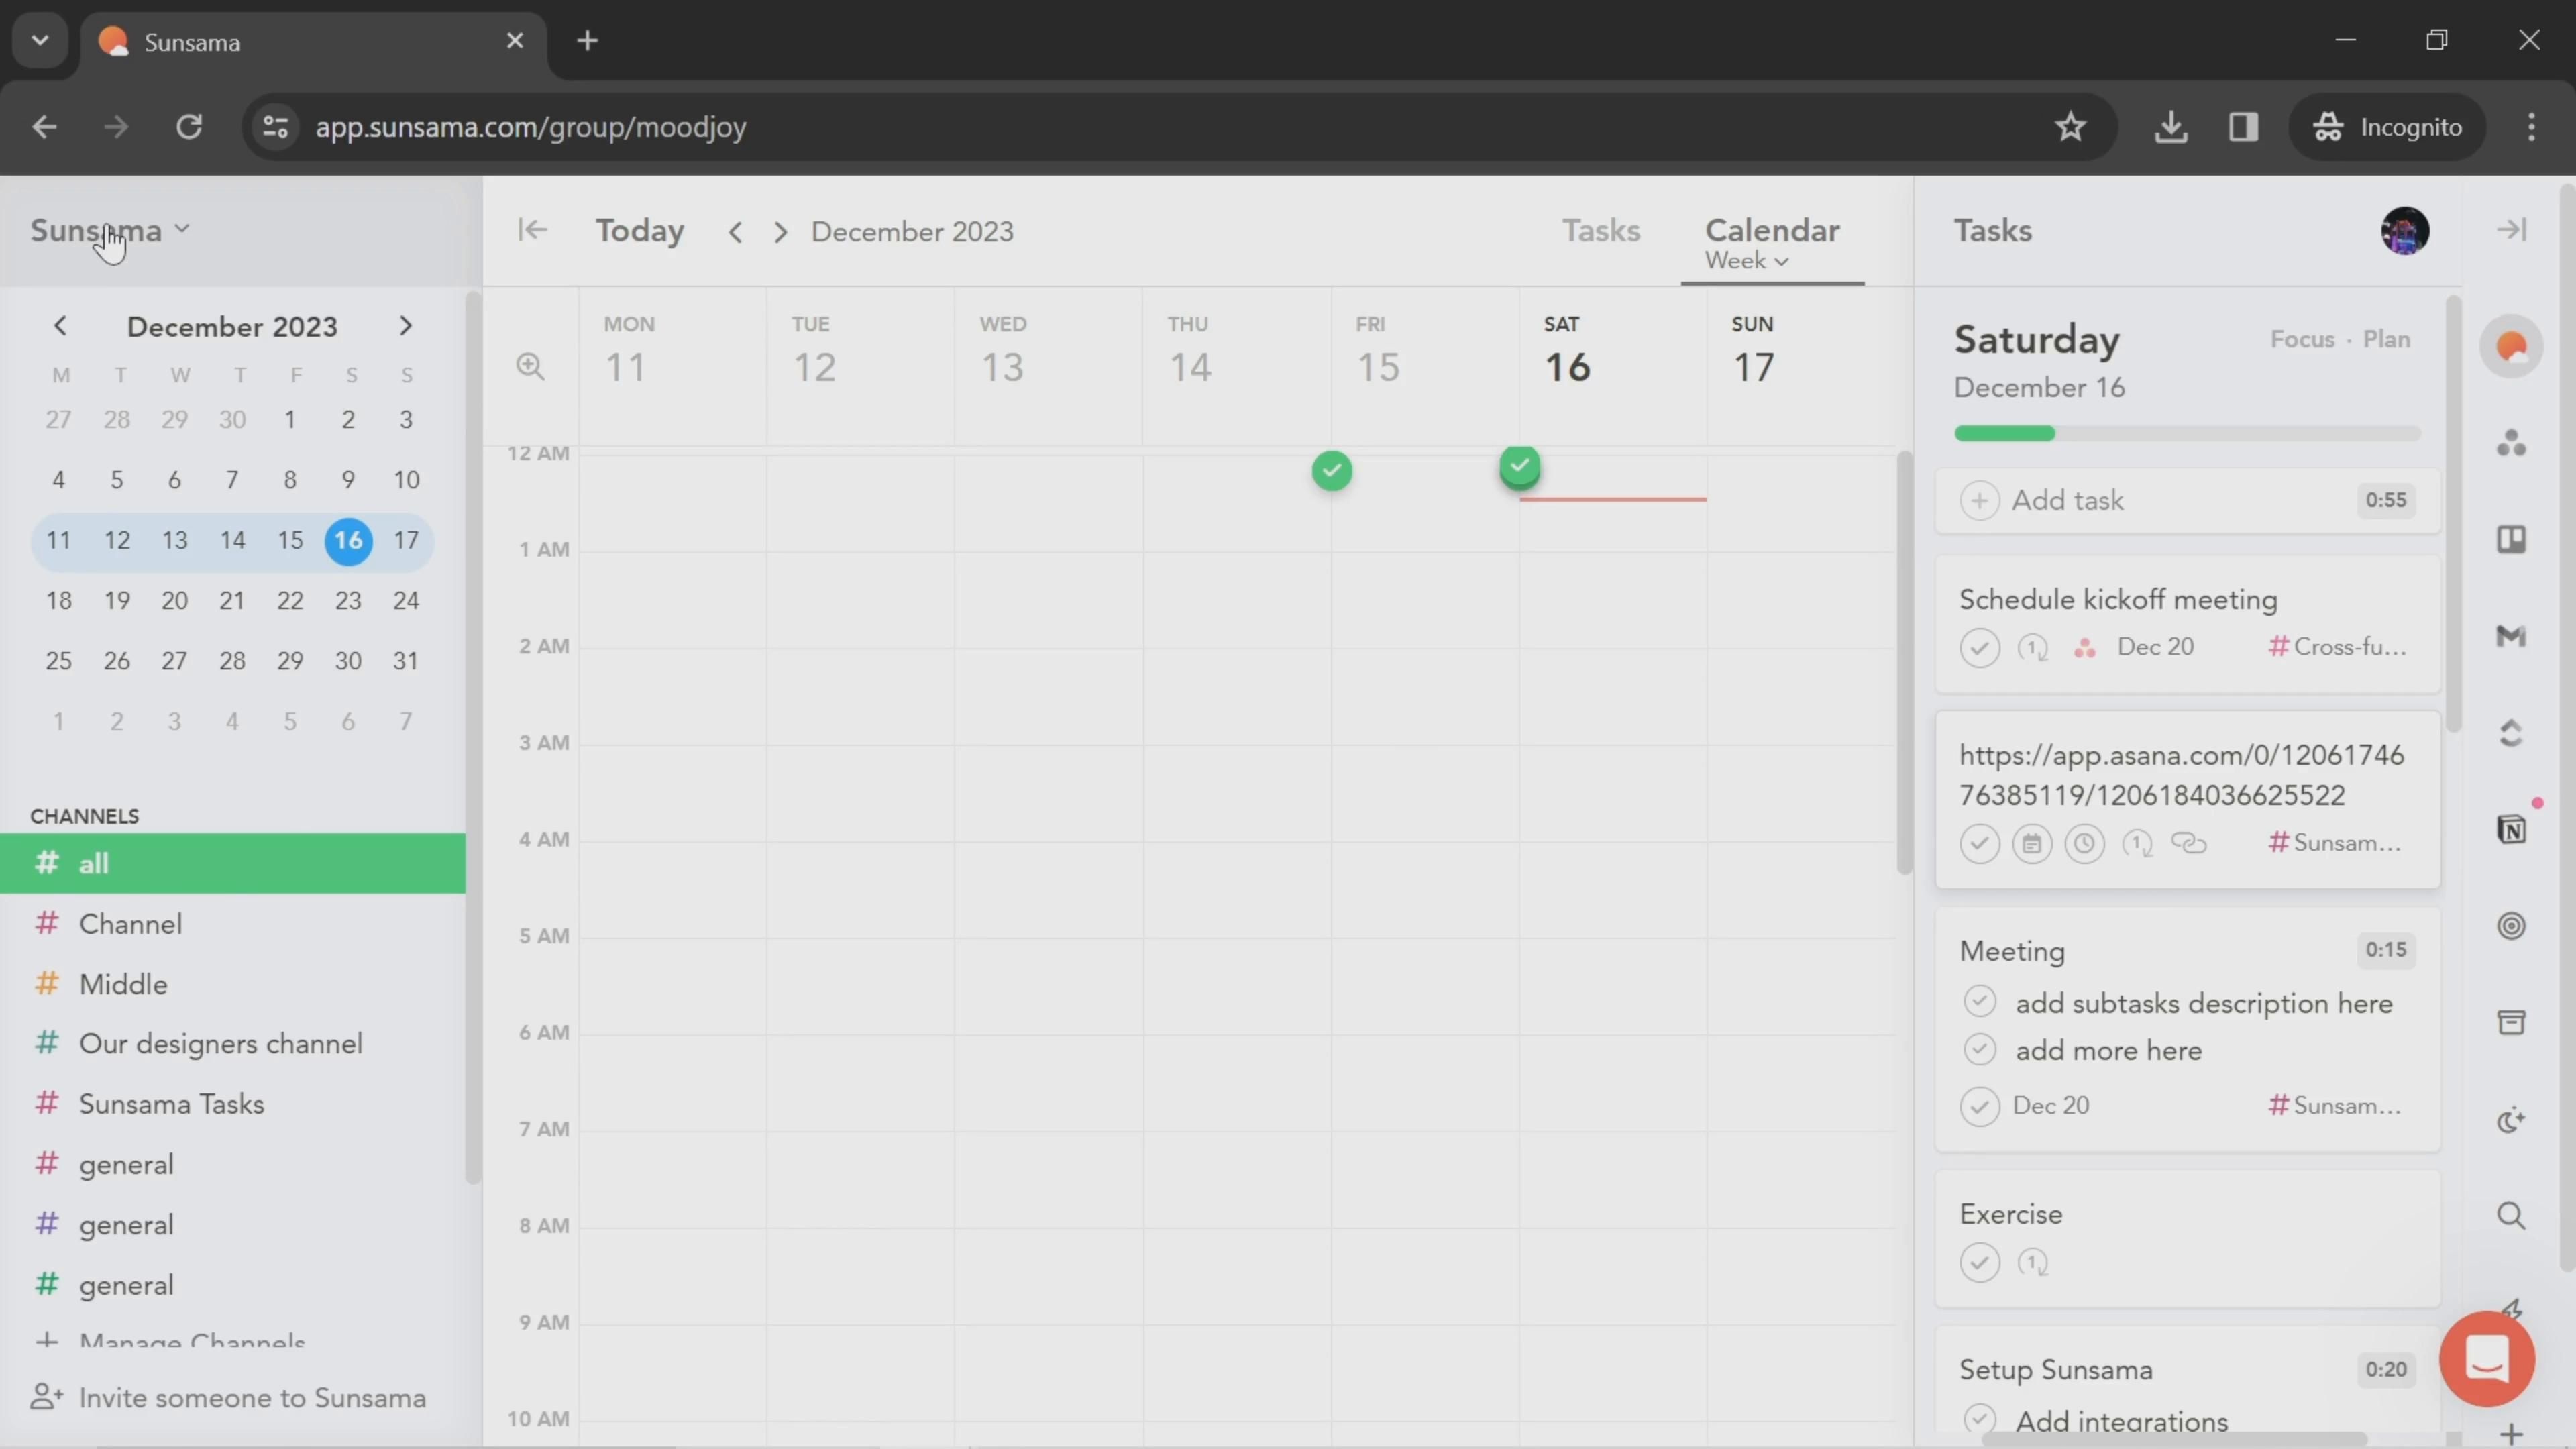This screenshot has height=1449, width=2576.
Task: Select the Our designers channel
Action: [x=220, y=1044]
